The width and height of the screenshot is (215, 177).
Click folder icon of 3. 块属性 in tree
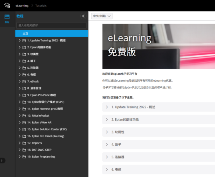[x=24, y=54]
